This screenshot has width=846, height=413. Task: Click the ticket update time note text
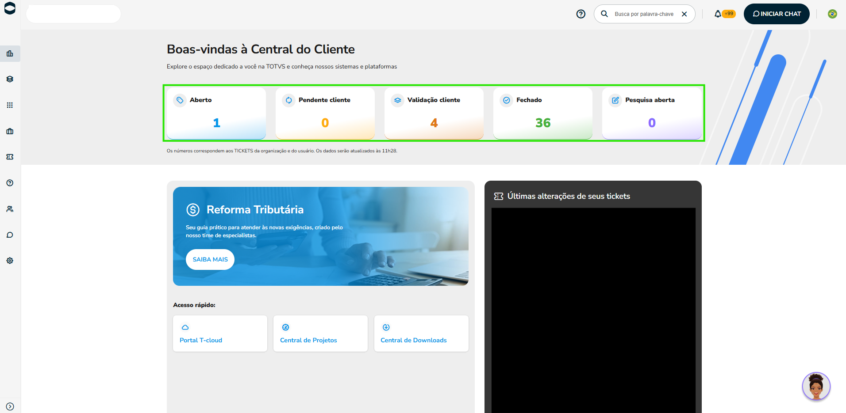pyautogui.click(x=282, y=151)
